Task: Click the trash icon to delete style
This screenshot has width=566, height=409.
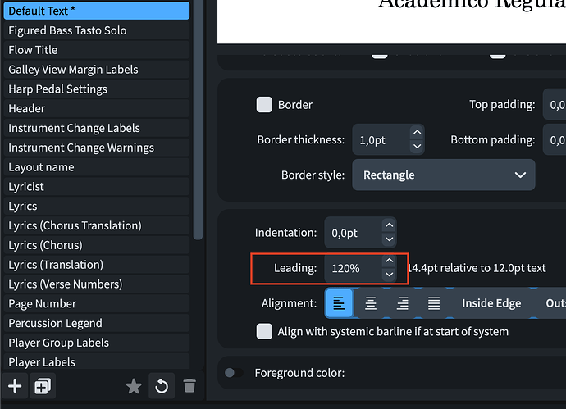Action: coord(189,386)
